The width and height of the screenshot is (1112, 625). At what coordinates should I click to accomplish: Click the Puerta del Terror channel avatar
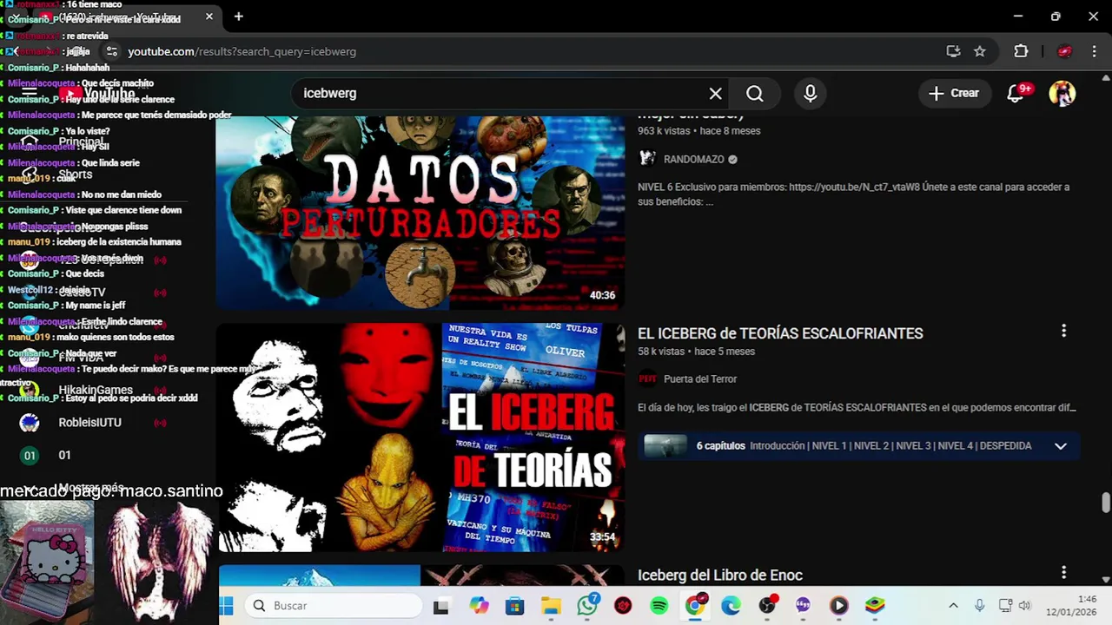(647, 378)
